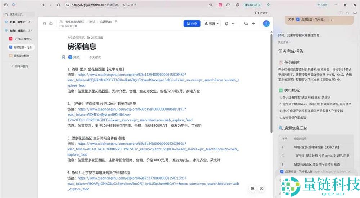360x198 pixels.
Task: Click the blue layered workspace icon in title bar
Action: point(14,5)
